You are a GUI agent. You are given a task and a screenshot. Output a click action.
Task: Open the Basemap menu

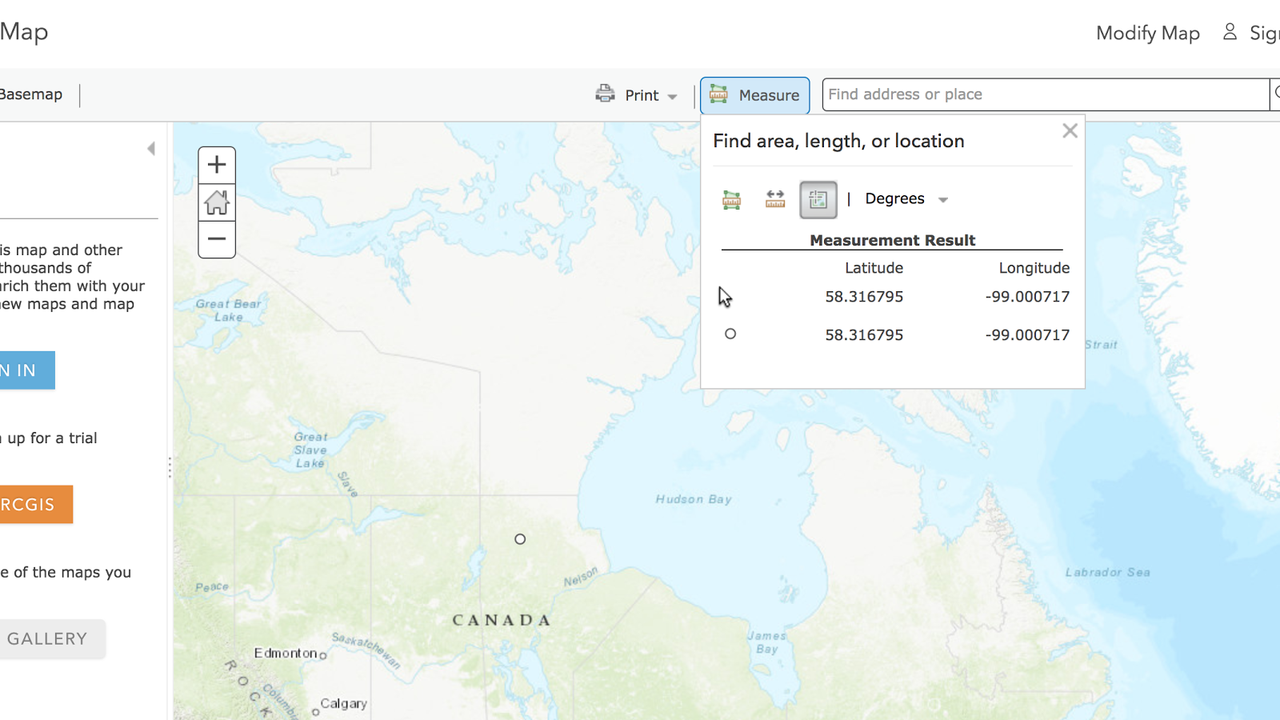tap(31, 94)
